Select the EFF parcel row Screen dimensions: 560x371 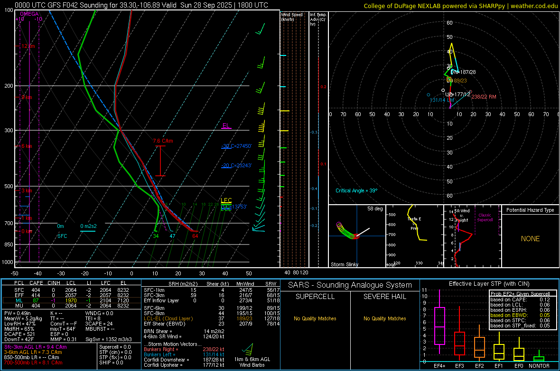pyautogui.click(x=71, y=295)
